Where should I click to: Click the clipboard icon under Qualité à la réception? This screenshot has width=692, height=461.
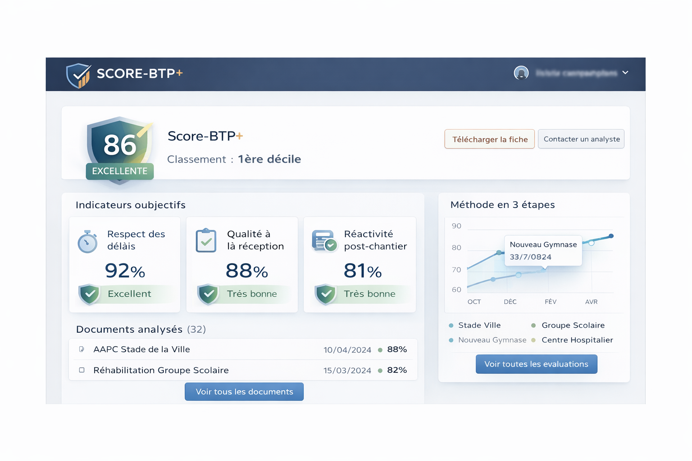tap(206, 240)
